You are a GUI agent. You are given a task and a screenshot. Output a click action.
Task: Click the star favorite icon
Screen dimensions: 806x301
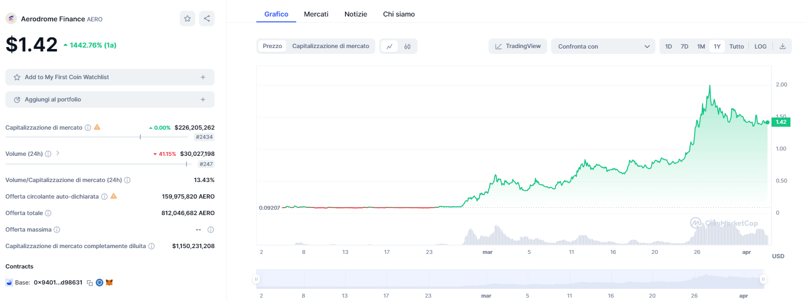tap(187, 18)
